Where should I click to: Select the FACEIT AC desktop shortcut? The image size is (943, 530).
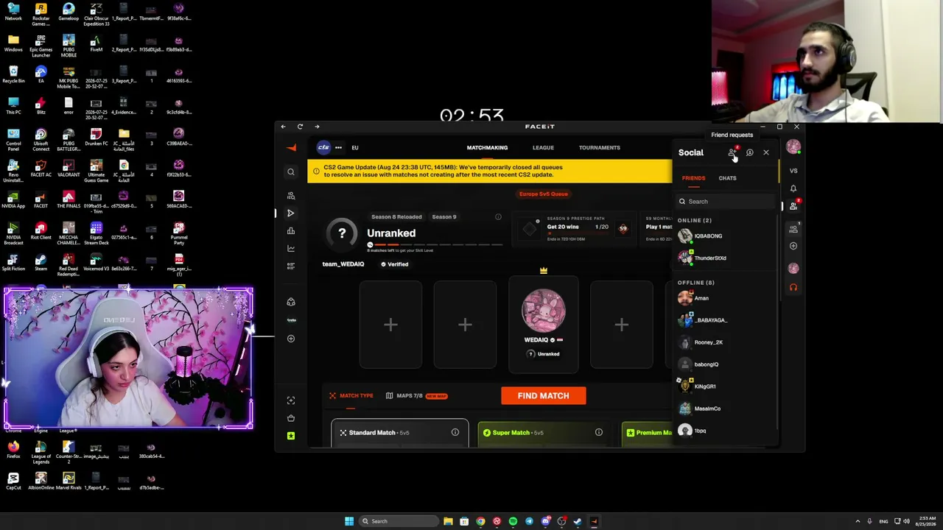coord(41,168)
